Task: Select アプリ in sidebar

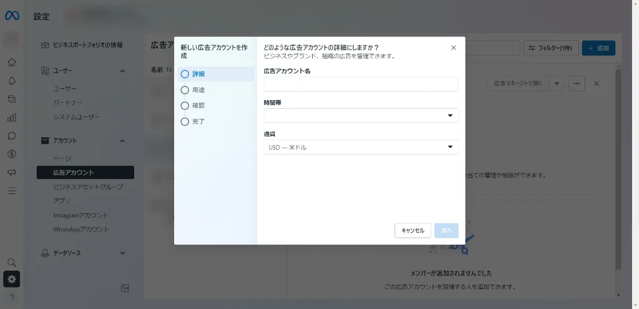Action: click(x=62, y=201)
